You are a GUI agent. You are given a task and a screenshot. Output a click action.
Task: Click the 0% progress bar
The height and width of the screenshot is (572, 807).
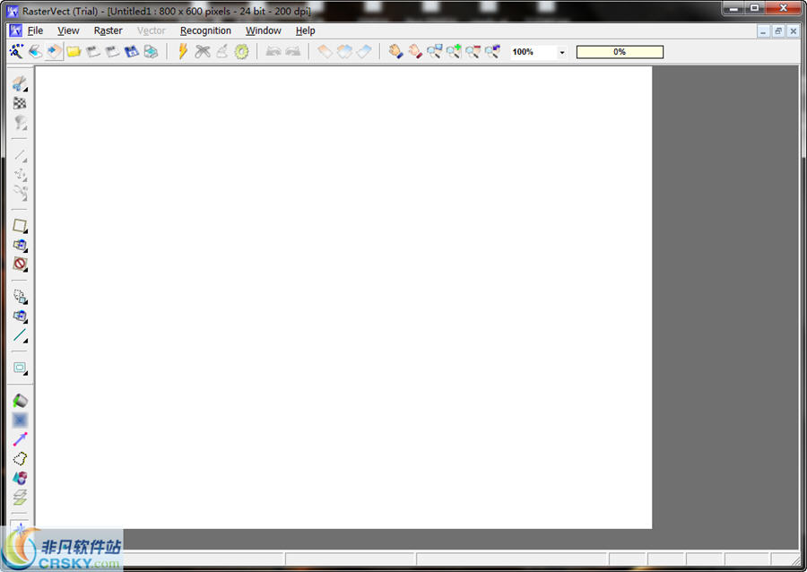(x=620, y=52)
